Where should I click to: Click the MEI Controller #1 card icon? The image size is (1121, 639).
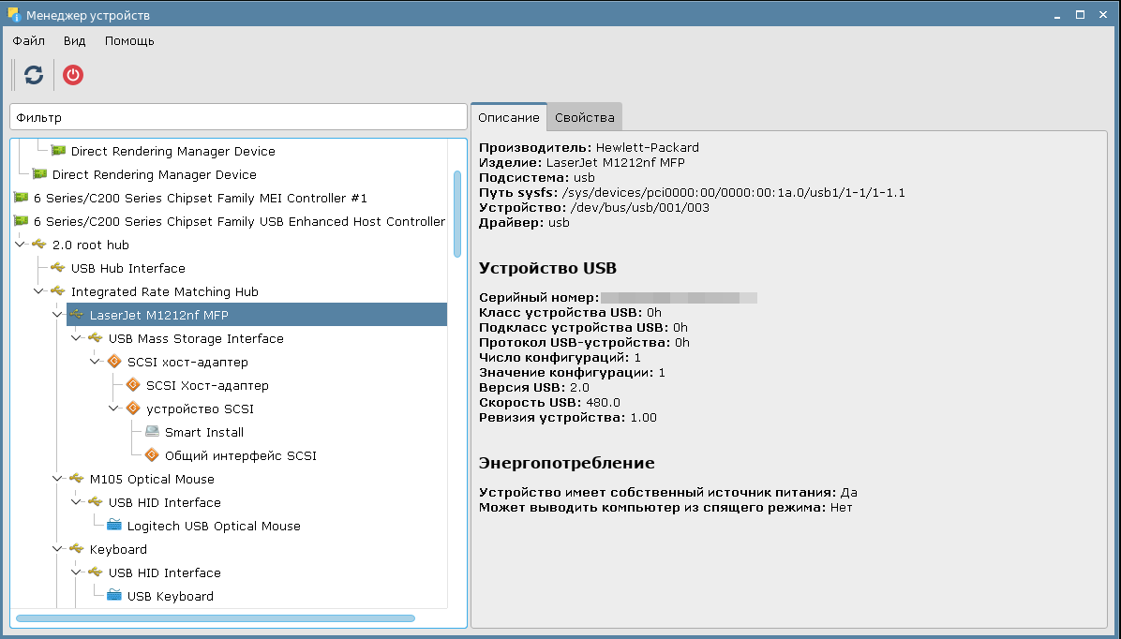pos(22,198)
